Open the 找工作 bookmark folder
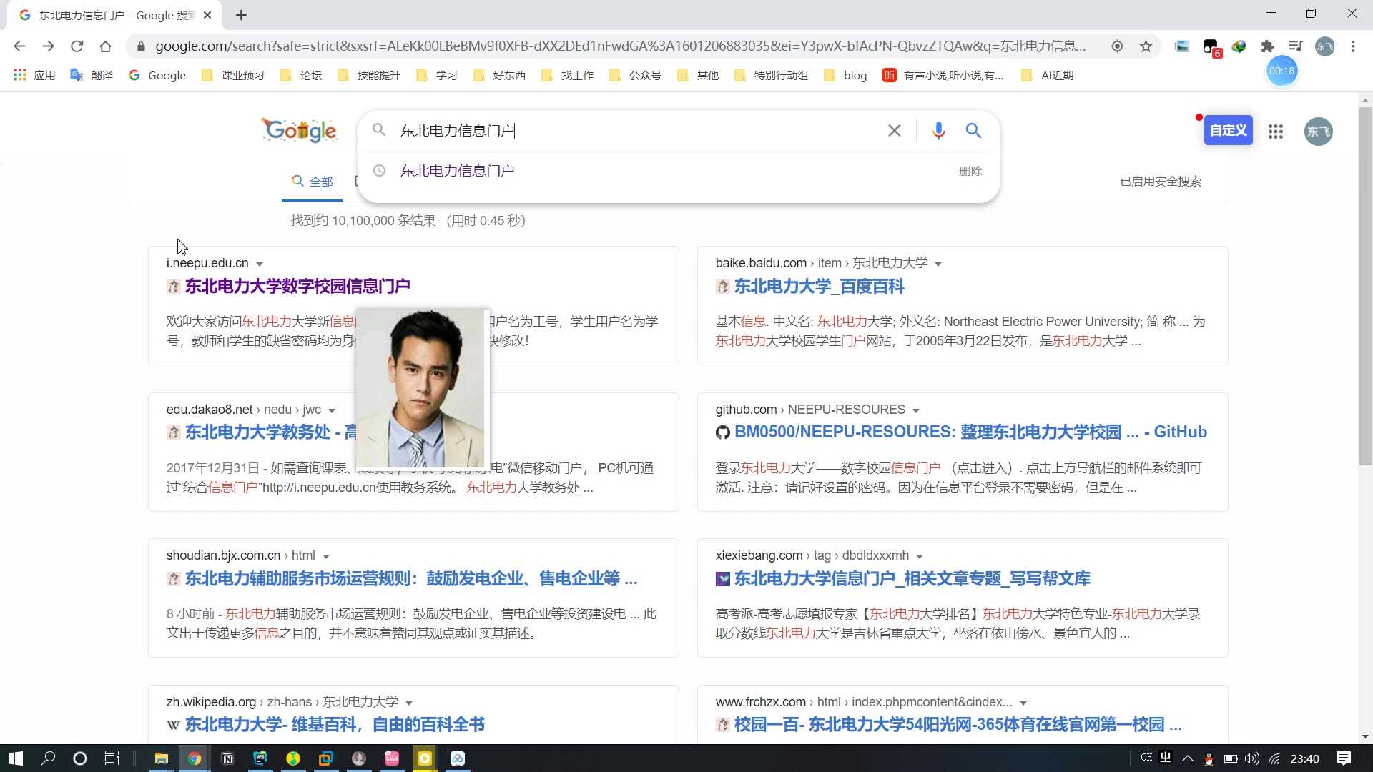This screenshot has height=772, width=1373. (568, 75)
